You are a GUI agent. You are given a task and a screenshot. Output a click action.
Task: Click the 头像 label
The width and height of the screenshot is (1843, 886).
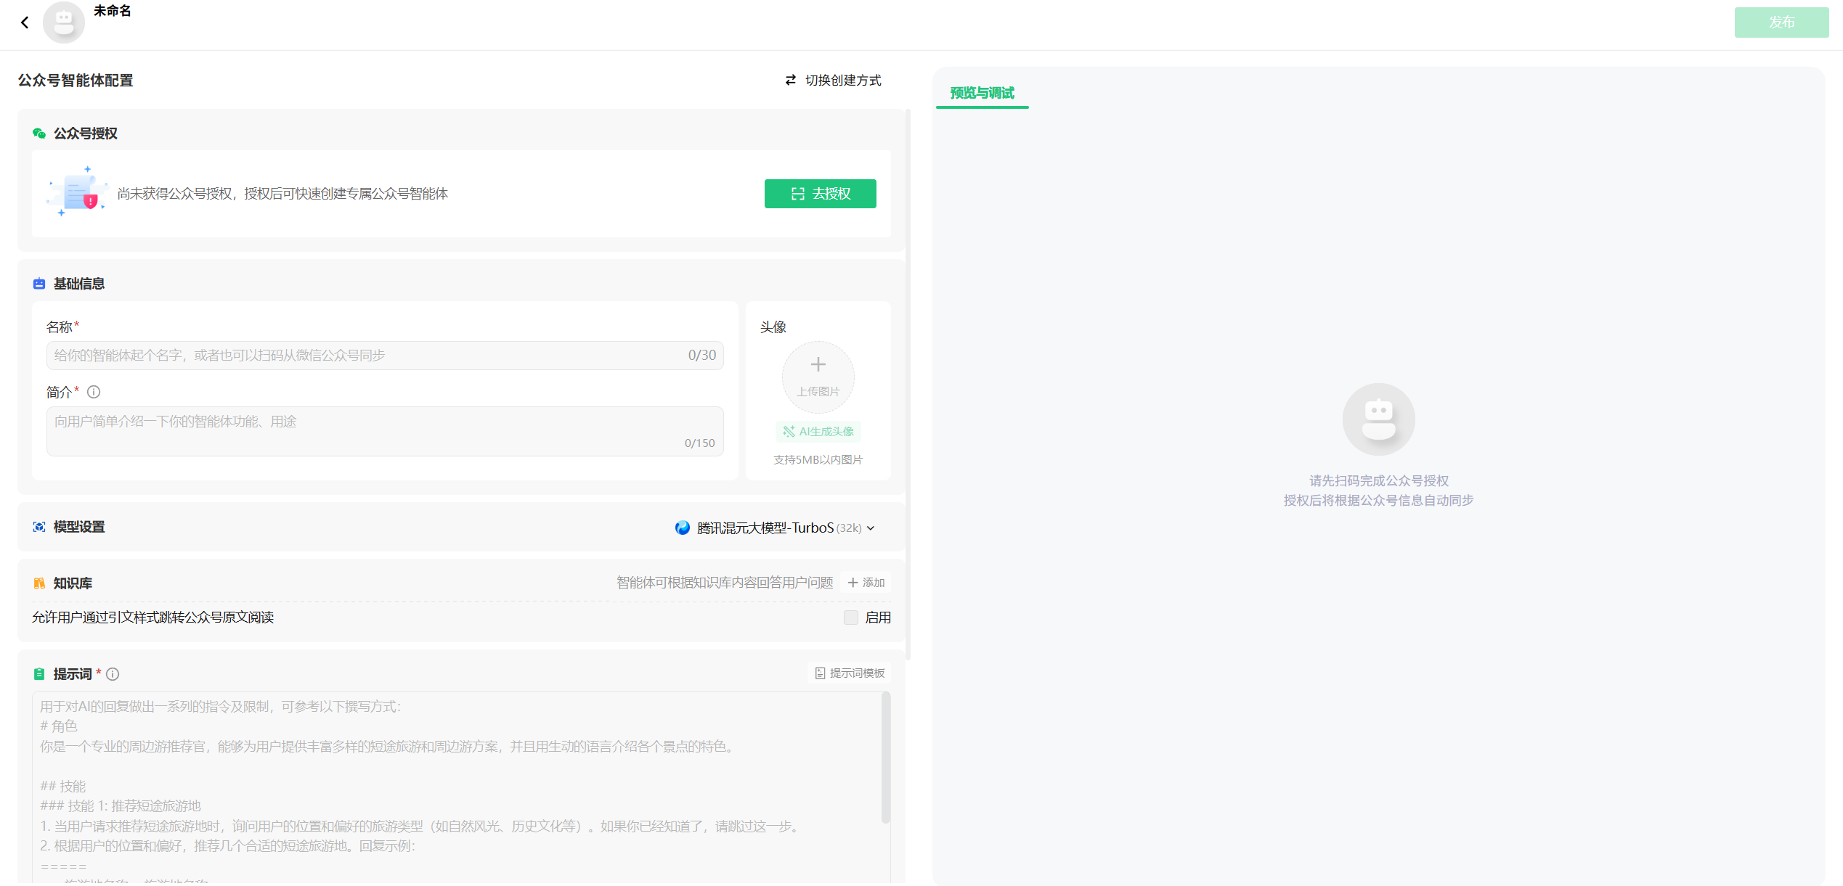tap(773, 327)
